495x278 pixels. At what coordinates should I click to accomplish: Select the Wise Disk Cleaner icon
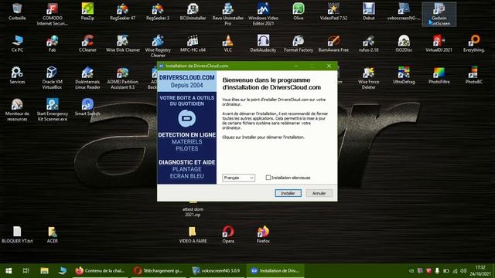pos(122,43)
